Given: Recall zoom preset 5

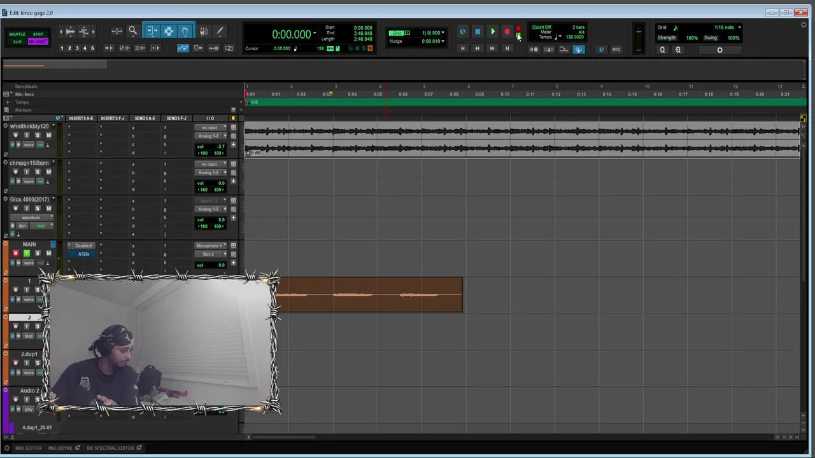Looking at the screenshot, I should [92, 48].
